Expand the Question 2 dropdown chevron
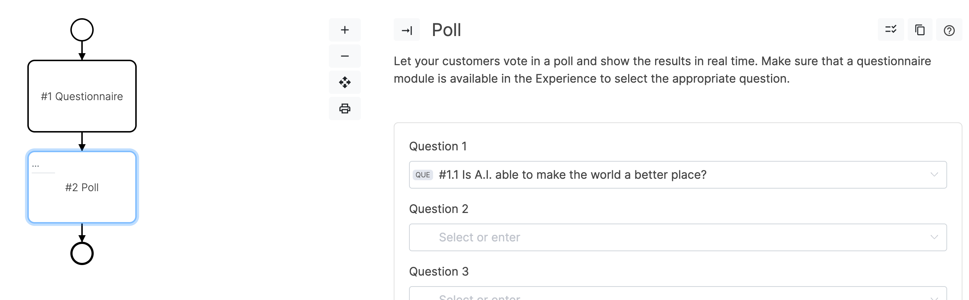The image size is (969, 300). point(934,237)
